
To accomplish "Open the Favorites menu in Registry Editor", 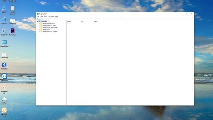I will 51,17.
